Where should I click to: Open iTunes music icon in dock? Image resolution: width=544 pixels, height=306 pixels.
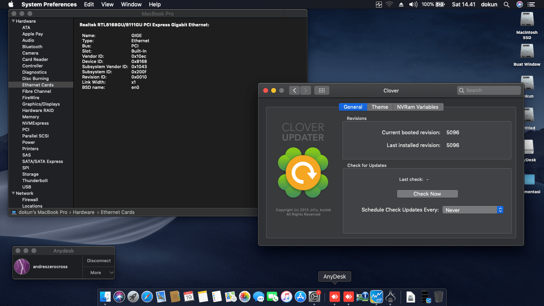pos(286,296)
